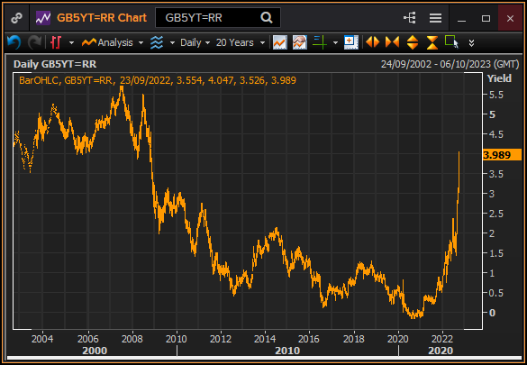The height and width of the screenshot is (365, 527).
Task: Click the bold 2000 decade label
Action: pos(95,351)
